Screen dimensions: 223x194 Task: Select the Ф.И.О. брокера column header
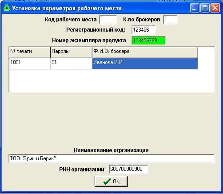pos(145,53)
